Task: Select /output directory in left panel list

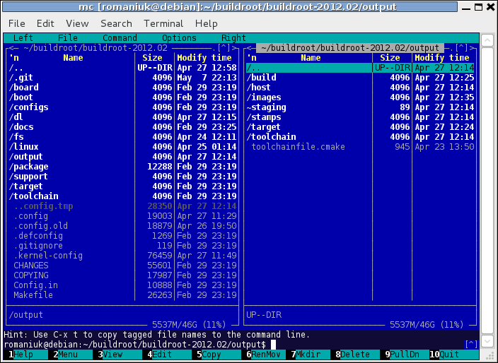Action: click(x=122, y=157)
